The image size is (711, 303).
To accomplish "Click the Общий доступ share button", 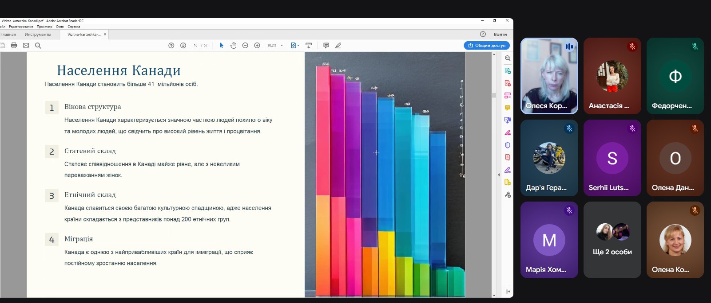I will pos(487,46).
